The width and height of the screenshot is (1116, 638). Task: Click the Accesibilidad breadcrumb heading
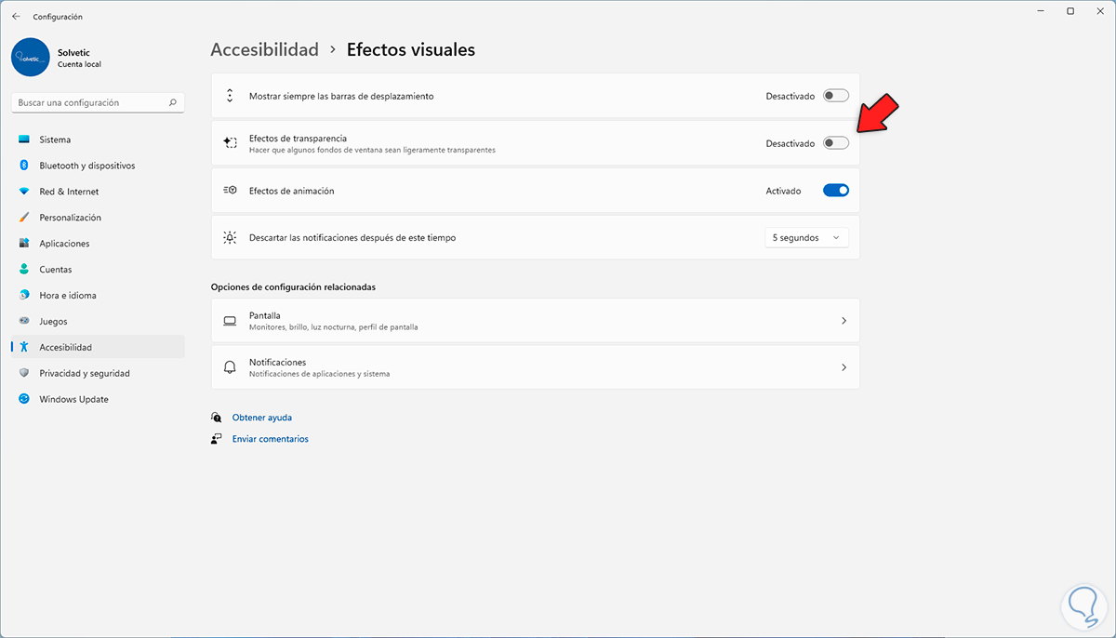264,50
